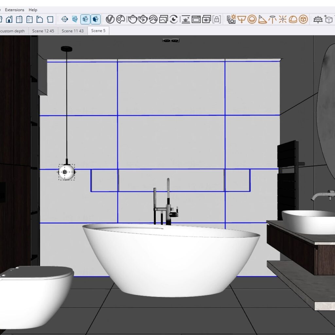335x335 pixels.
Task: Select the V-Ray Spot Light tool
Action: point(262,20)
